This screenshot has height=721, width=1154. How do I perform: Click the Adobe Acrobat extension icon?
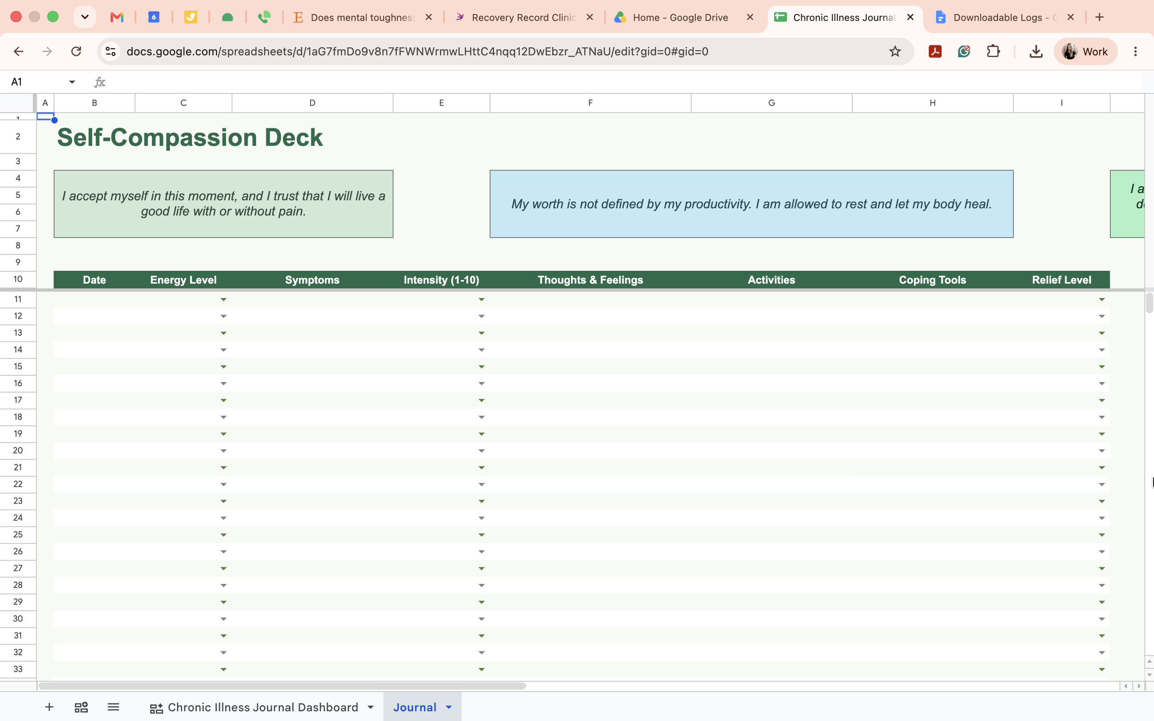pos(935,52)
